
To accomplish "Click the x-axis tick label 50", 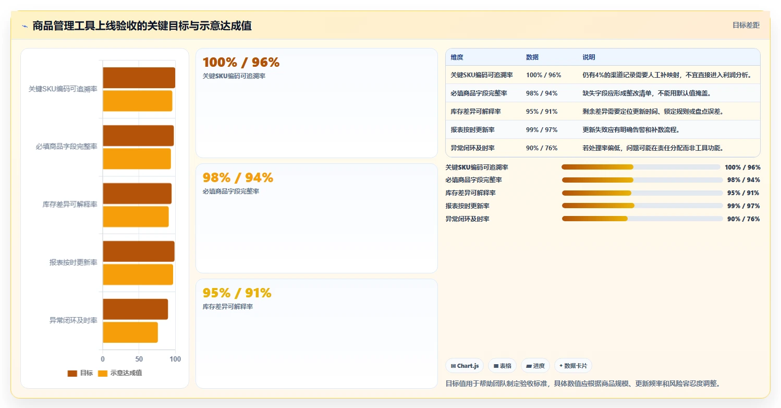I will pyautogui.click(x=139, y=359).
